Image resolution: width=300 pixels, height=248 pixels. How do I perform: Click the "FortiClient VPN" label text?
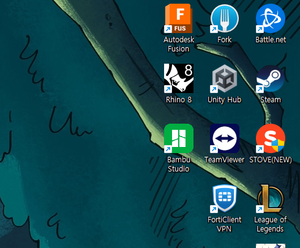[225, 224]
